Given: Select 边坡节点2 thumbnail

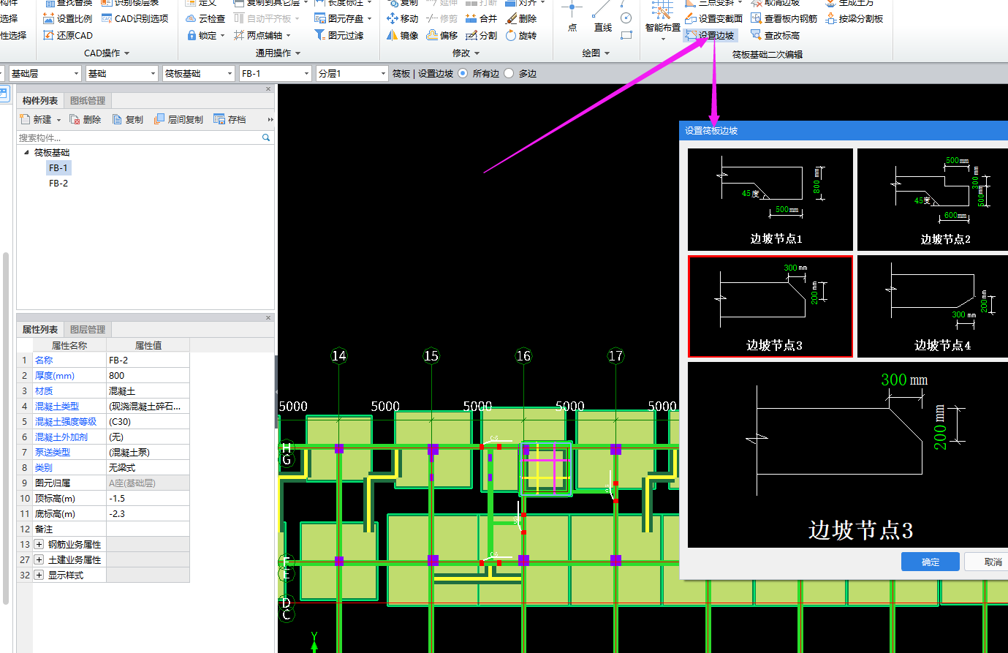Looking at the screenshot, I should pyautogui.click(x=933, y=199).
